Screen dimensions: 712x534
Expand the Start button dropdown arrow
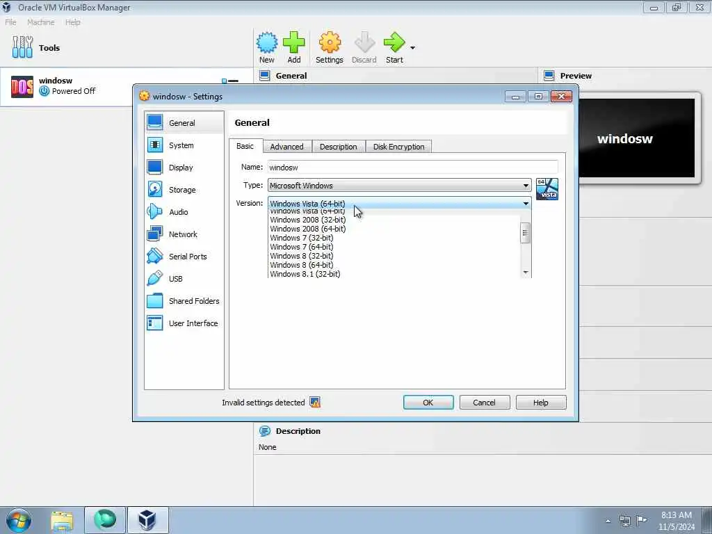(412, 48)
